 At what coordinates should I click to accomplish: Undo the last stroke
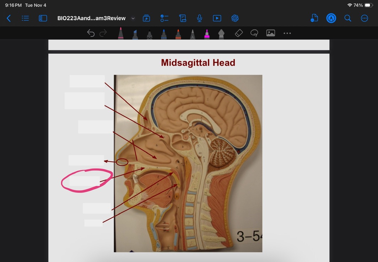[x=91, y=33]
